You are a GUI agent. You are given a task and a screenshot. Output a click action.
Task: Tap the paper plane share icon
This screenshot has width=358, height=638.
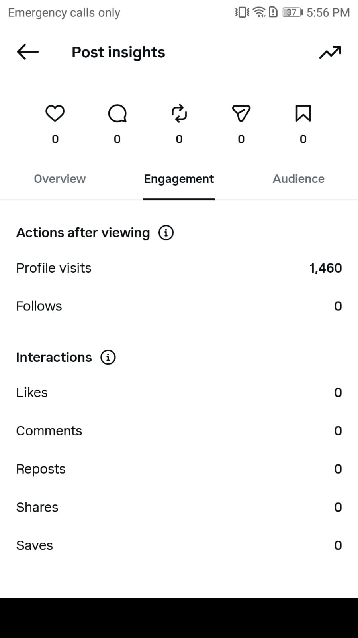point(241,113)
